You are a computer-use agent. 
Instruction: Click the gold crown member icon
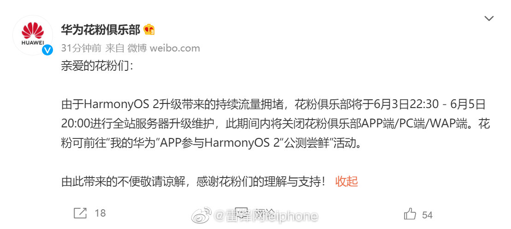(x=149, y=29)
